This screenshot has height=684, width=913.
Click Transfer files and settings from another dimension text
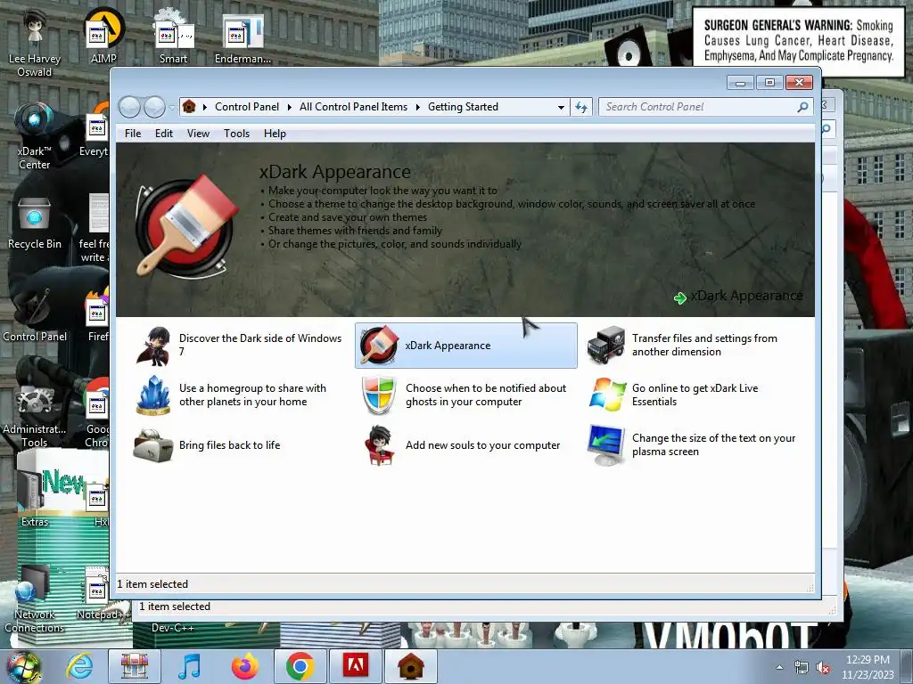coord(704,345)
